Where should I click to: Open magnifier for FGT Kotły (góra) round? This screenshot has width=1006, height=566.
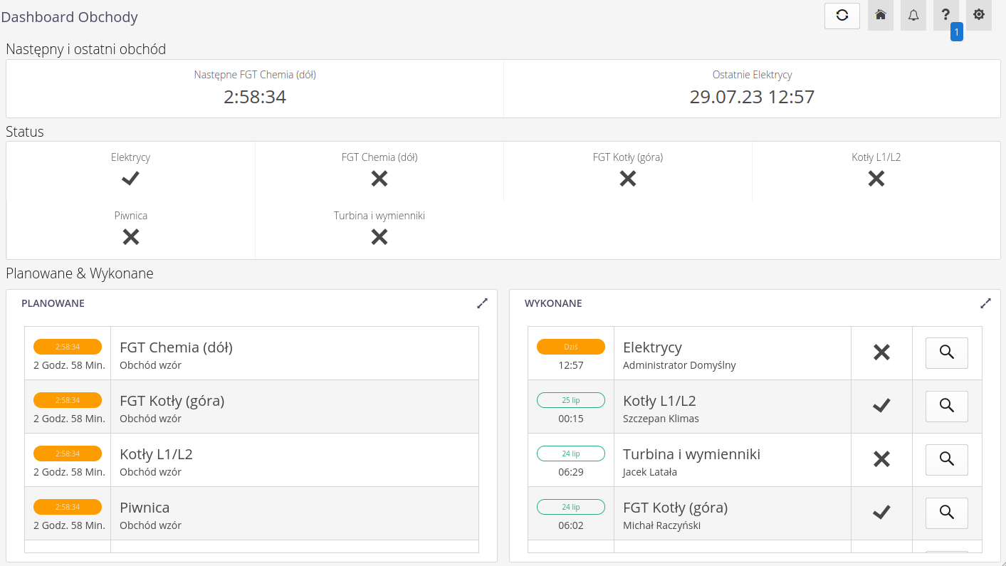pos(946,513)
